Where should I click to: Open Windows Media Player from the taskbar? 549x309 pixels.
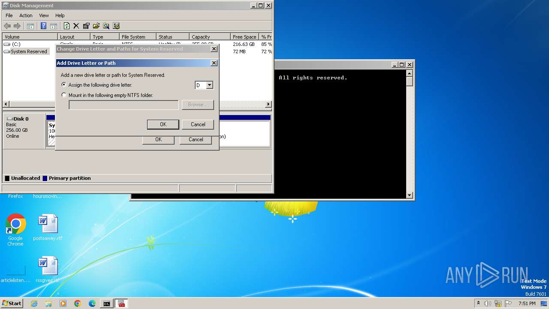pos(63,303)
